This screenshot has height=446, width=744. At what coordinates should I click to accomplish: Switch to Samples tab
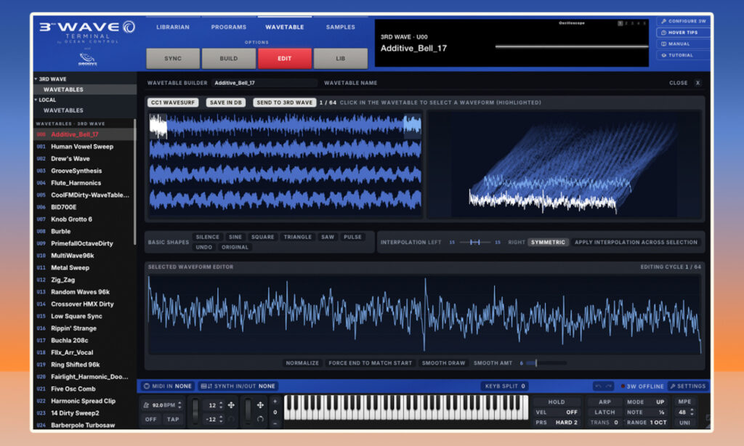click(x=340, y=27)
